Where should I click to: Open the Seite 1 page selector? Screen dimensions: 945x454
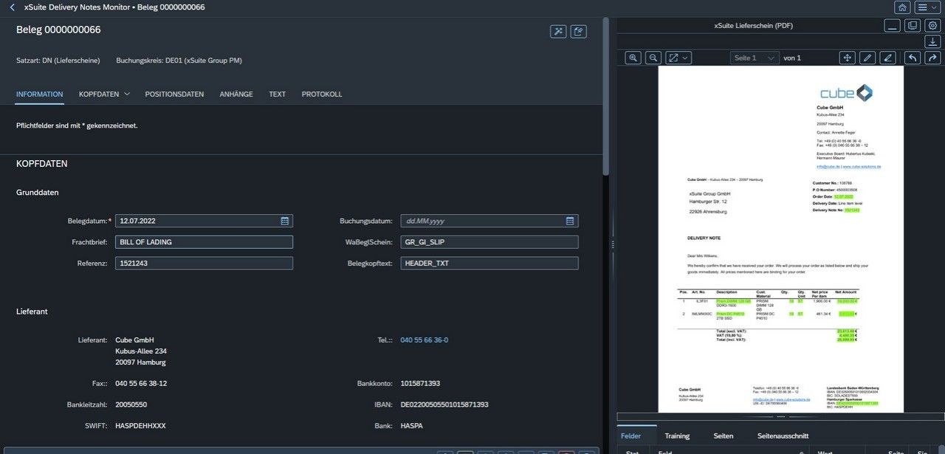(755, 58)
